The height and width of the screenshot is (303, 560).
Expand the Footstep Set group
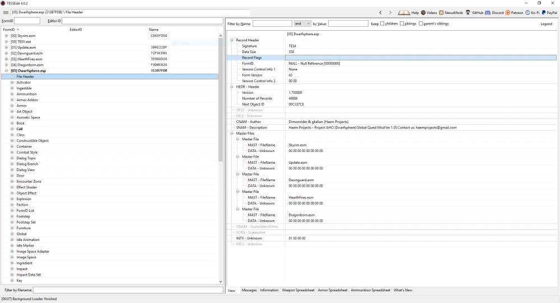pyautogui.click(x=12, y=222)
